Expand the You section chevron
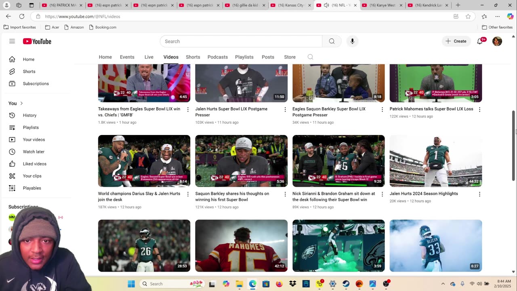The image size is (517, 291). coord(21,103)
